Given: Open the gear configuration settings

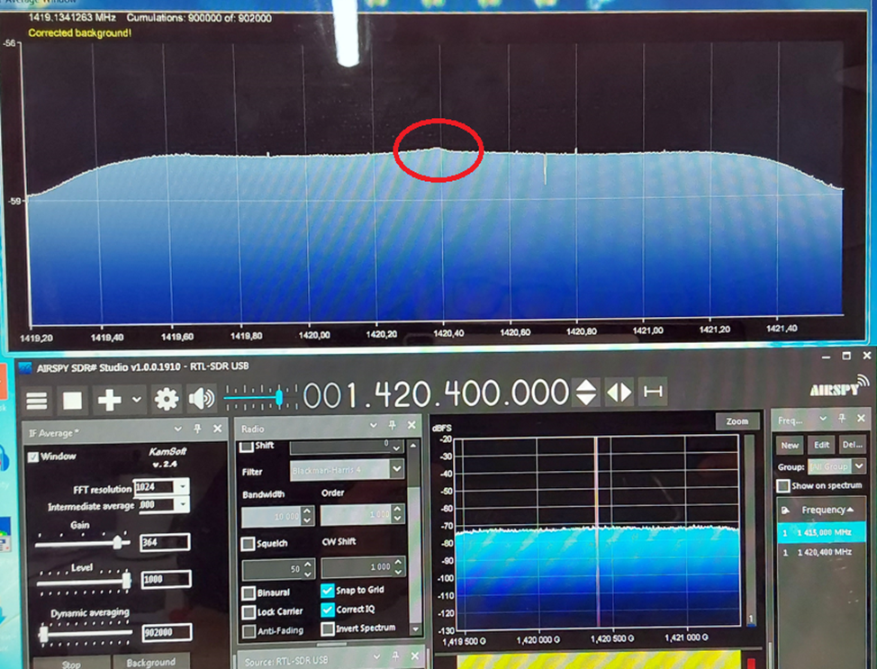Looking at the screenshot, I should pos(166,400).
